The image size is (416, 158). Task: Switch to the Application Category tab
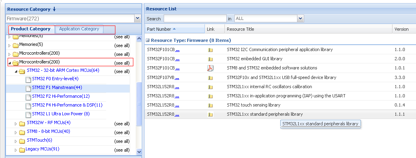pyautogui.click(x=79, y=29)
